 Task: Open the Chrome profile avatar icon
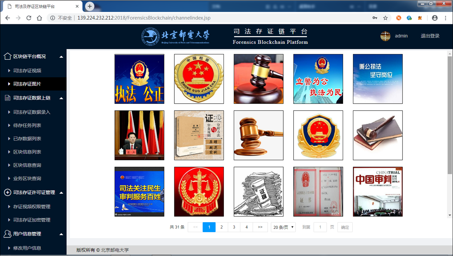pyautogui.click(x=435, y=18)
